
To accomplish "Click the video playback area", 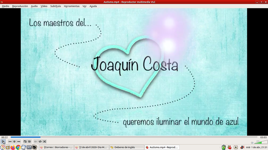I will click(x=134, y=72).
